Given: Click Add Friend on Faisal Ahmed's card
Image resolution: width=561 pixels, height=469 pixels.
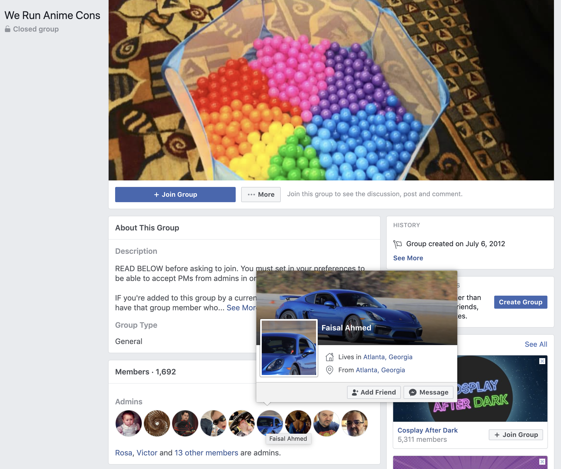Looking at the screenshot, I should pos(374,392).
